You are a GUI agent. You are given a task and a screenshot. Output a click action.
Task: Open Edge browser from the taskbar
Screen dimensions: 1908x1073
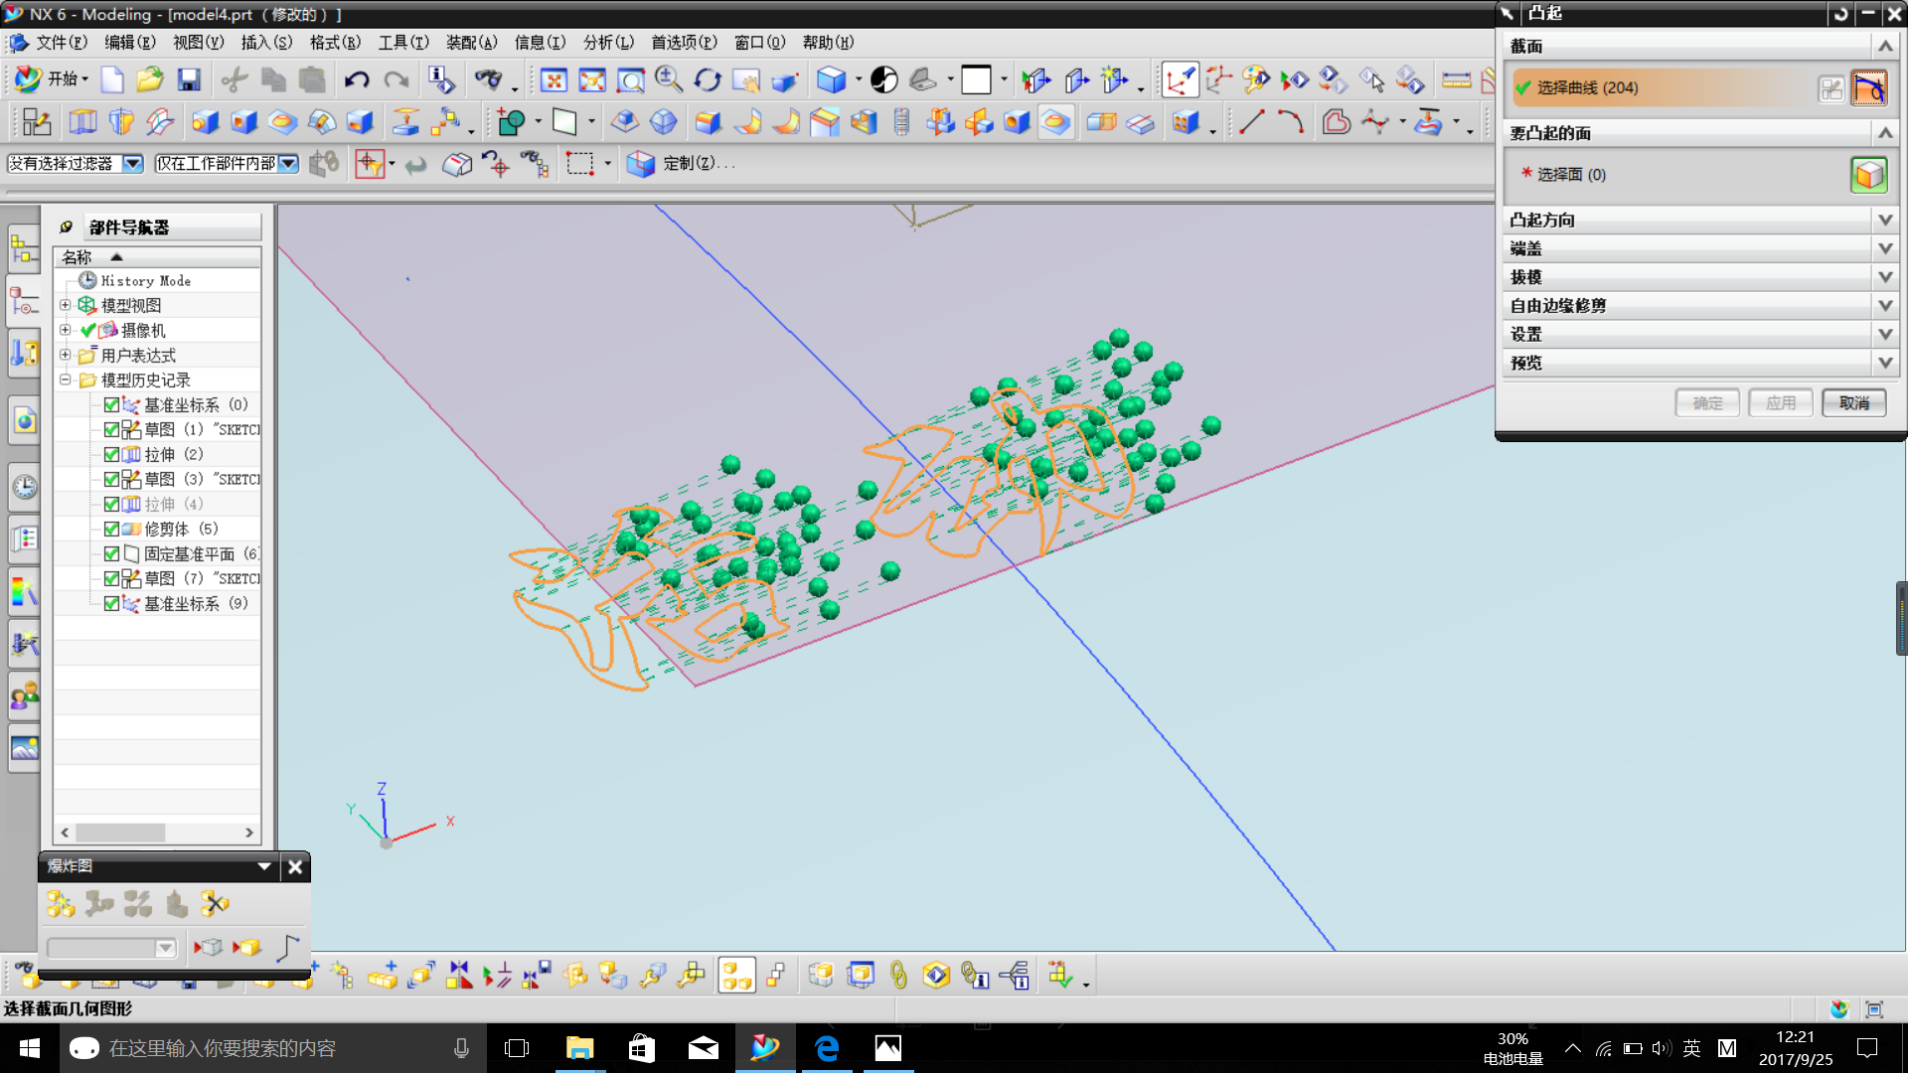[x=827, y=1048]
